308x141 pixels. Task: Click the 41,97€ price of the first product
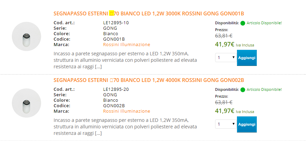pyautogui.click(x=225, y=44)
